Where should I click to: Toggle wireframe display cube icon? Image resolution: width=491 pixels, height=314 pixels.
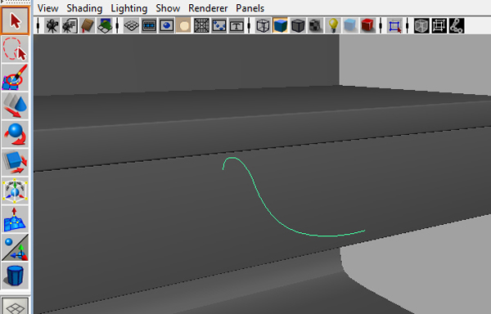coord(263,25)
